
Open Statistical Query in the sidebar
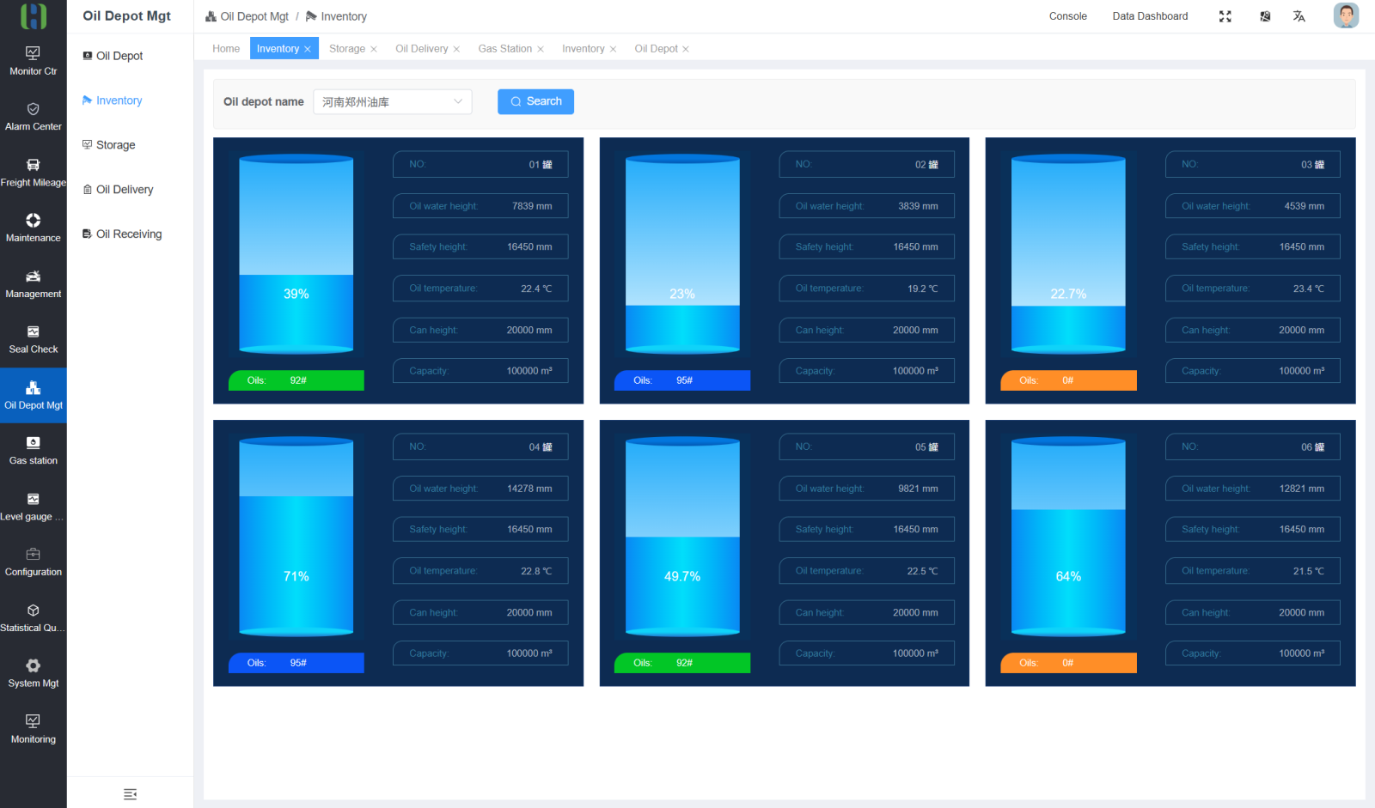click(33, 618)
